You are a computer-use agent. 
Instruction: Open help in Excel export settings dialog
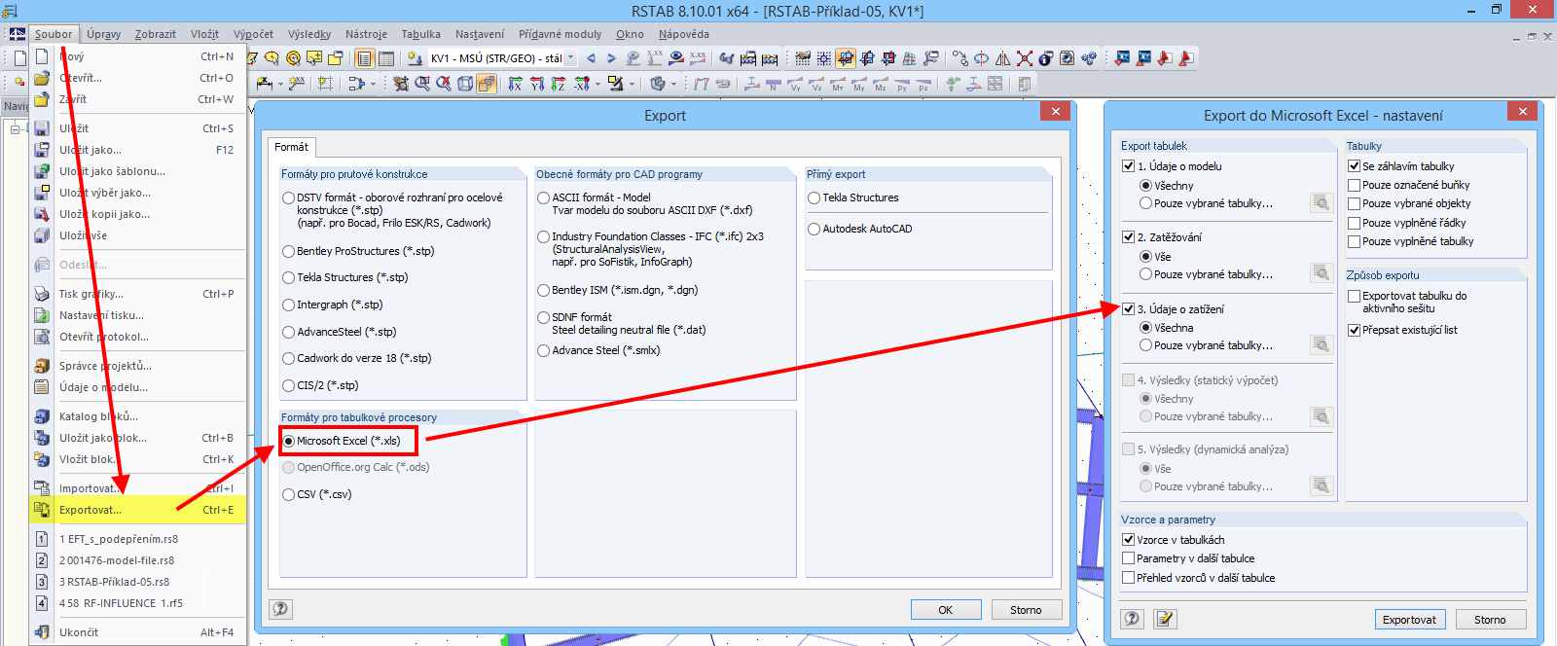tap(1132, 619)
